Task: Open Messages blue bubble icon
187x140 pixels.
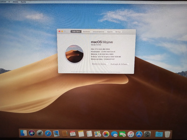Action: [x=114, y=134]
